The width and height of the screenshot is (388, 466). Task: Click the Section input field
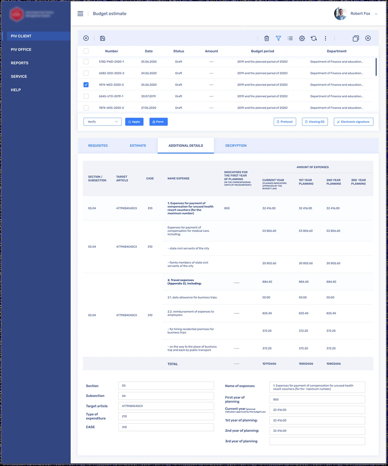coord(166,386)
